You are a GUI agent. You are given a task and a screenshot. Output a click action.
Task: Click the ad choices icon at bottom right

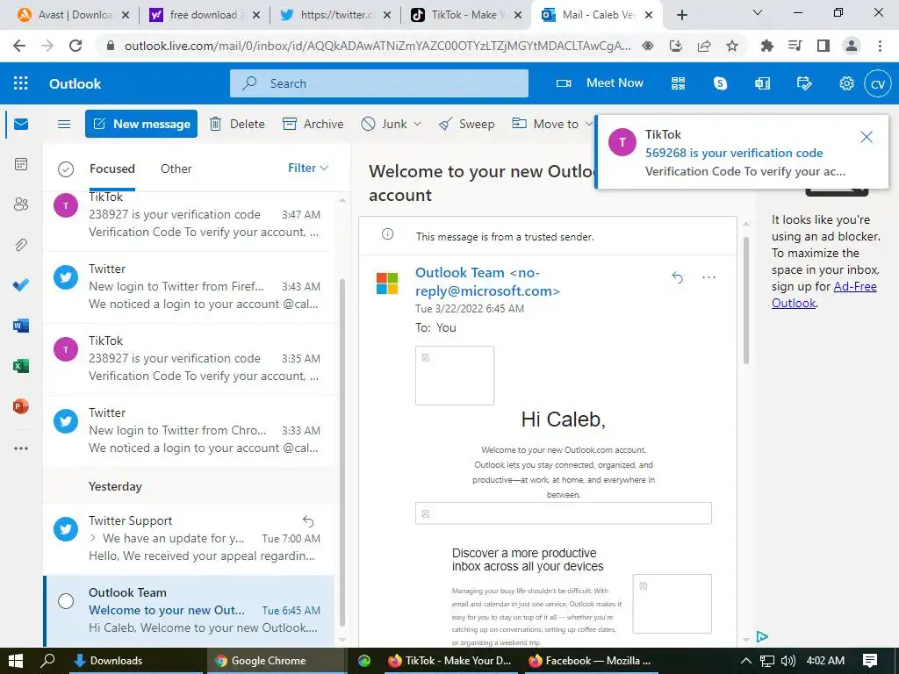(762, 636)
